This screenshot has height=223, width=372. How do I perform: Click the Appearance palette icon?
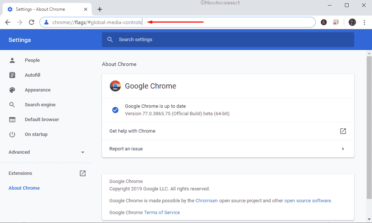(x=12, y=90)
